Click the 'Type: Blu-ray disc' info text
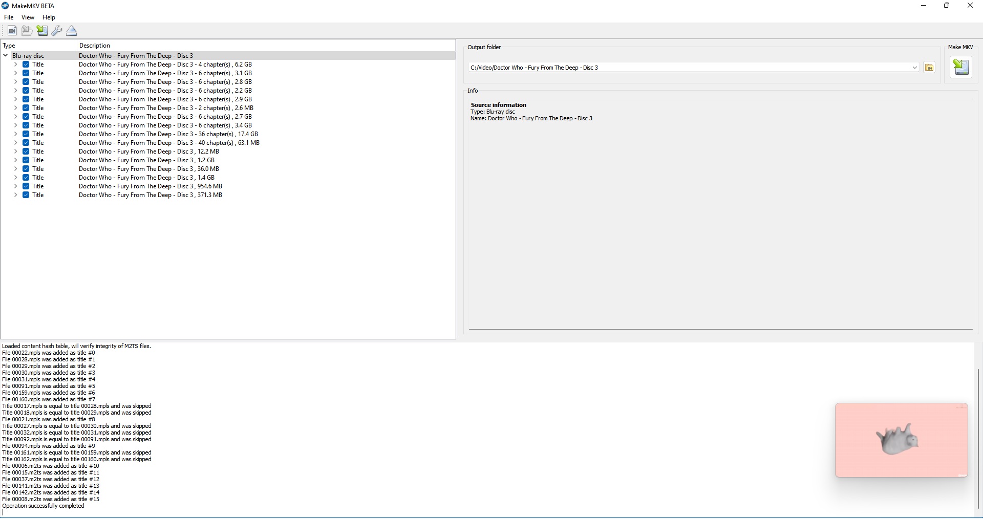The height and width of the screenshot is (519, 983). 493,112
